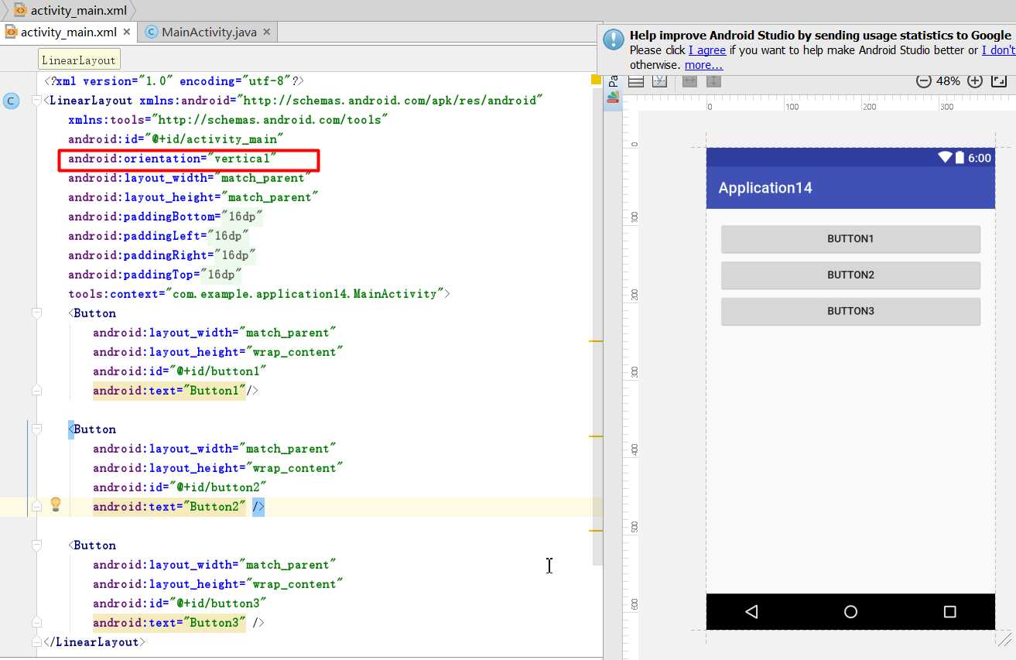This screenshot has height=660, width=1016.
Task: Tap the Recents square icon in the preview
Action: click(950, 611)
